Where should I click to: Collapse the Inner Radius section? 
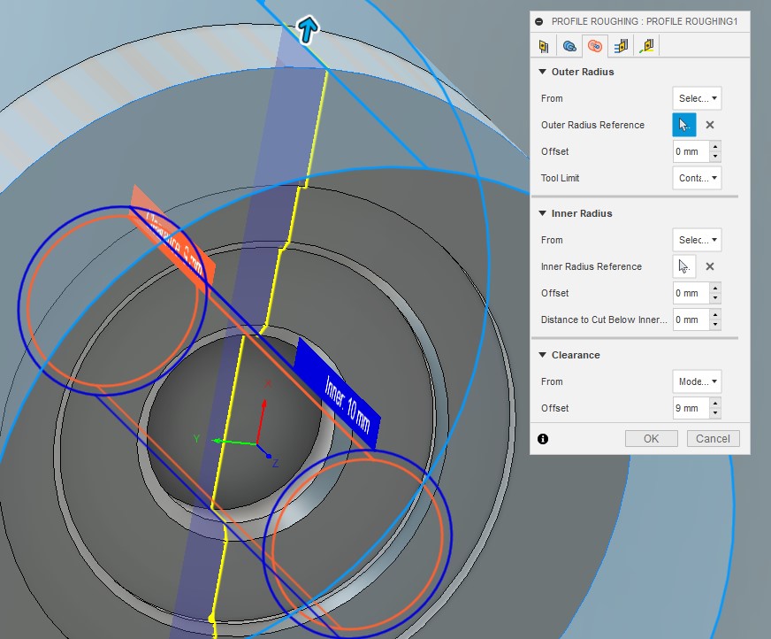coord(541,213)
